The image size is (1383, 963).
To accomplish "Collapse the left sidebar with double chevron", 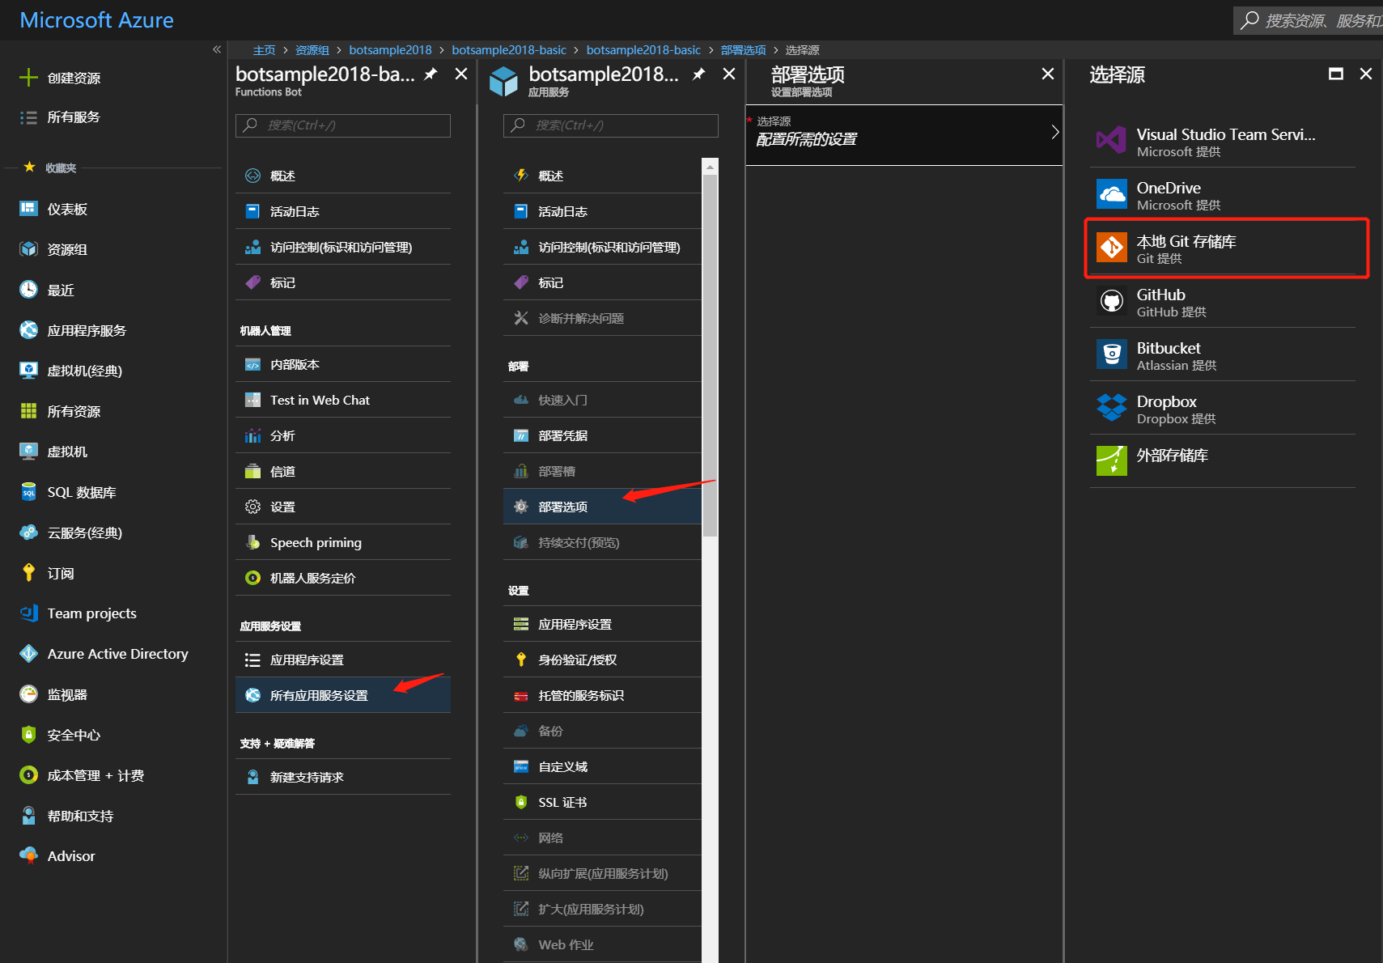I will click(x=217, y=49).
